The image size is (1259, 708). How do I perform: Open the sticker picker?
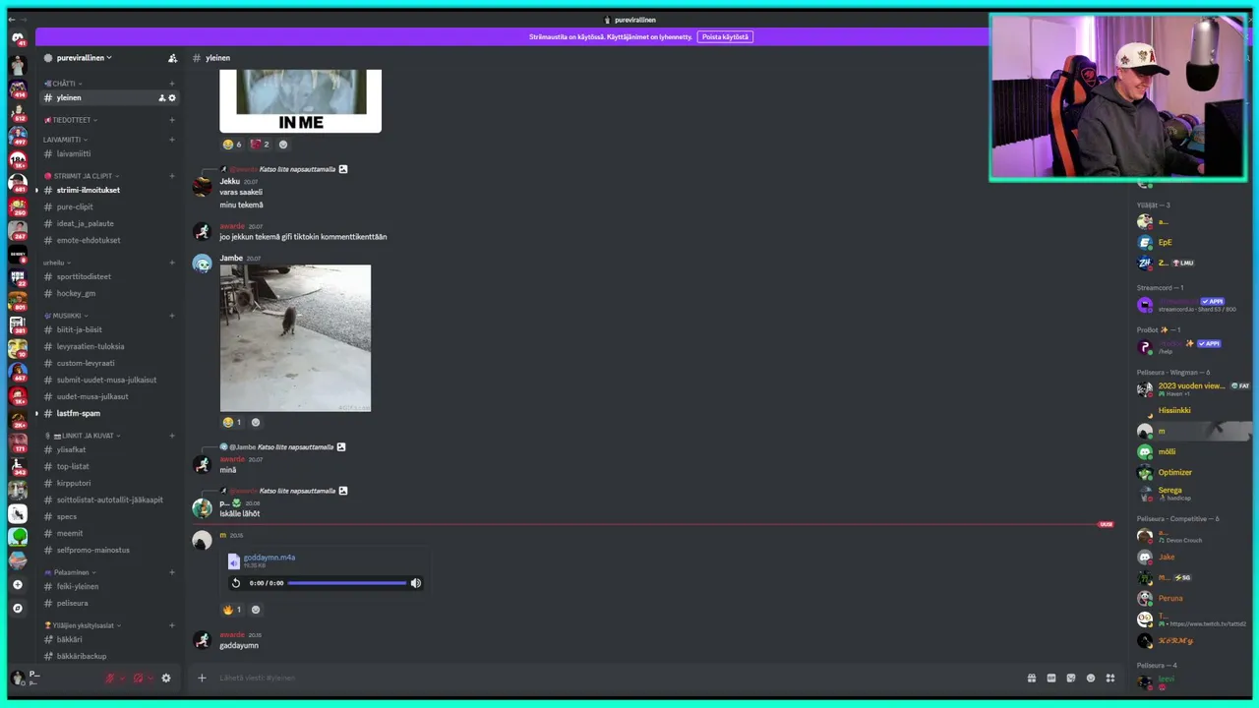(1071, 678)
